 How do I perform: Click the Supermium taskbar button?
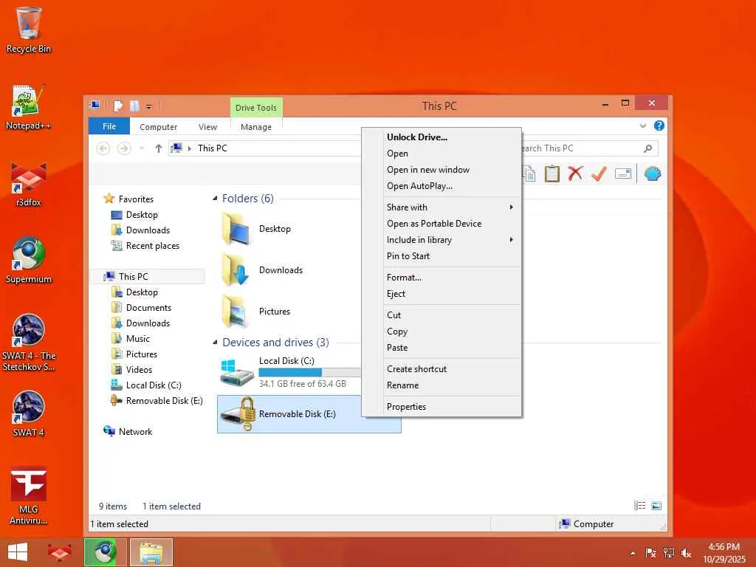pos(105,552)
